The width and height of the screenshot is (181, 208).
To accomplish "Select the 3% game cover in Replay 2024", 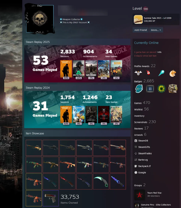I will coord(117,114).
